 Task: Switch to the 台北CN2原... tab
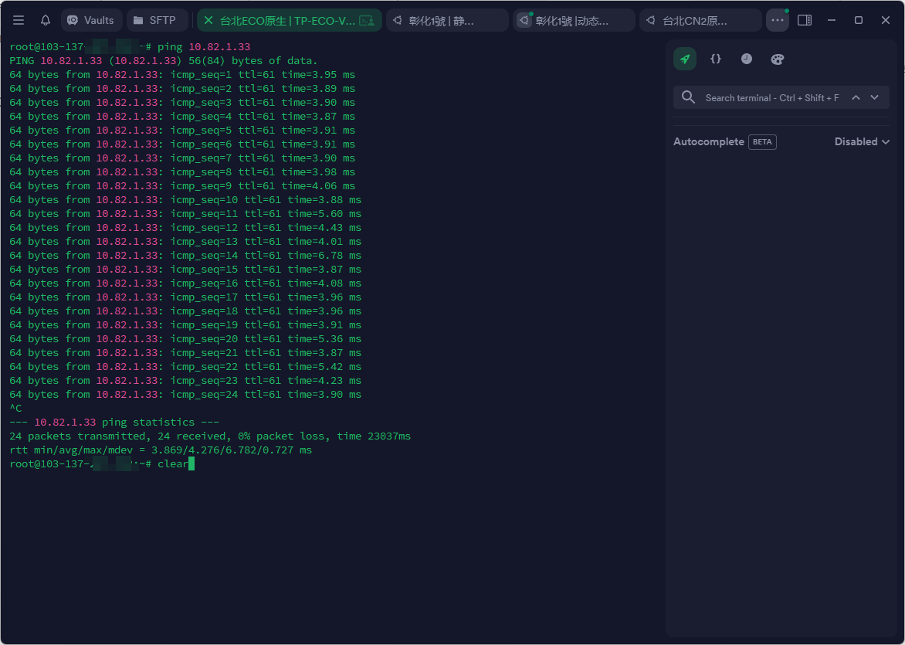click(700, 20)
